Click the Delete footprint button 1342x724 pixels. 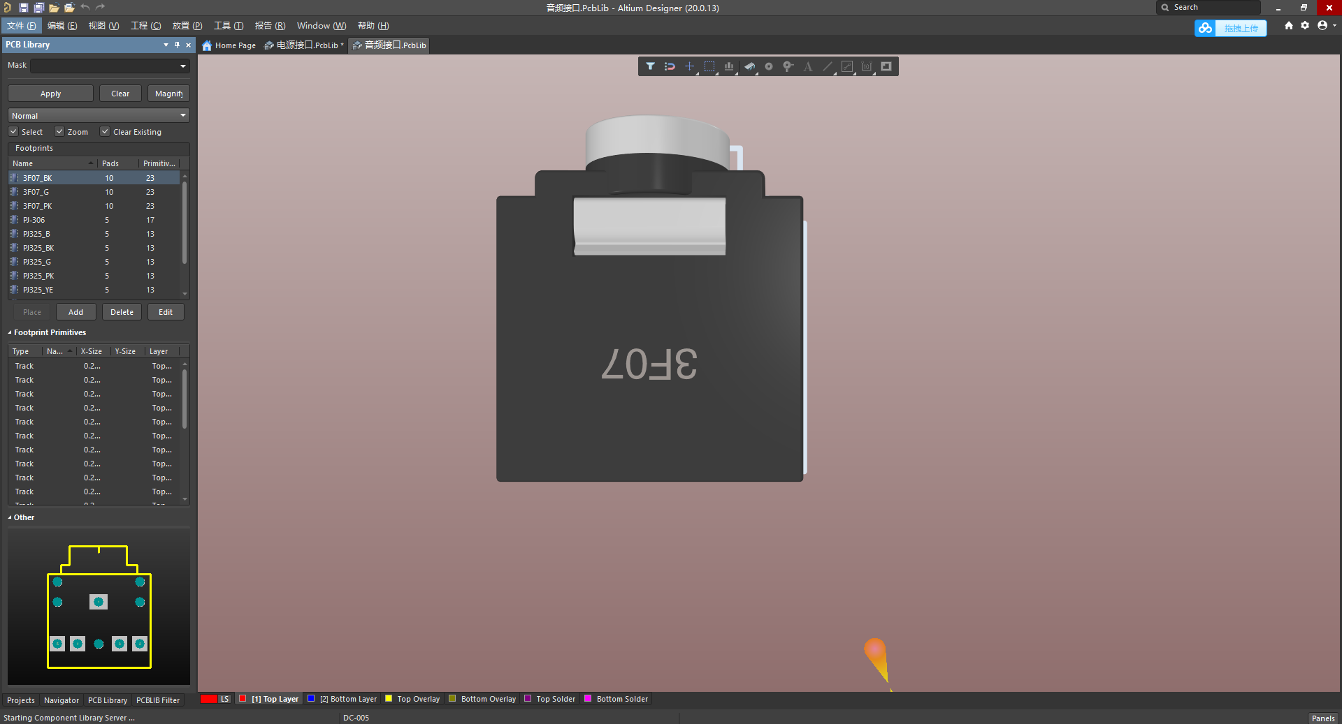pyautogui.click(x=122, y=312)
